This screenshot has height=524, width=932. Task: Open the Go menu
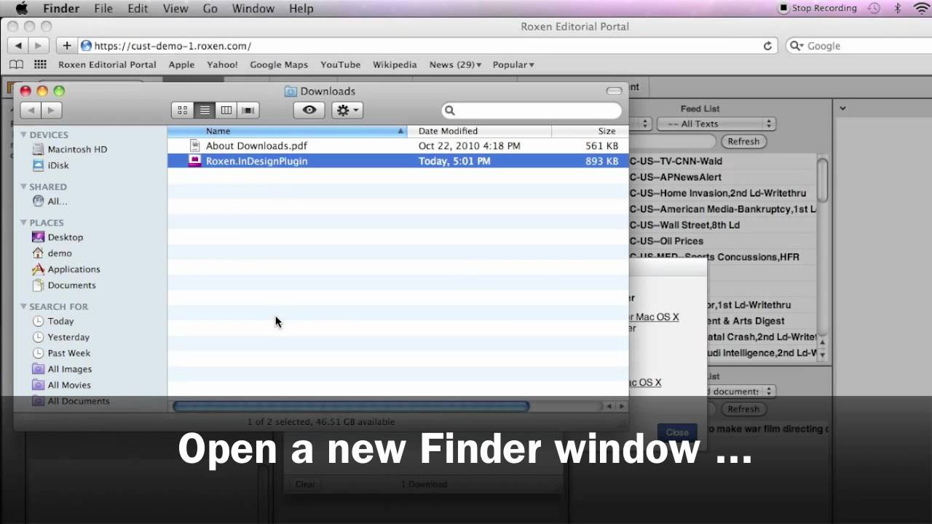210,9
